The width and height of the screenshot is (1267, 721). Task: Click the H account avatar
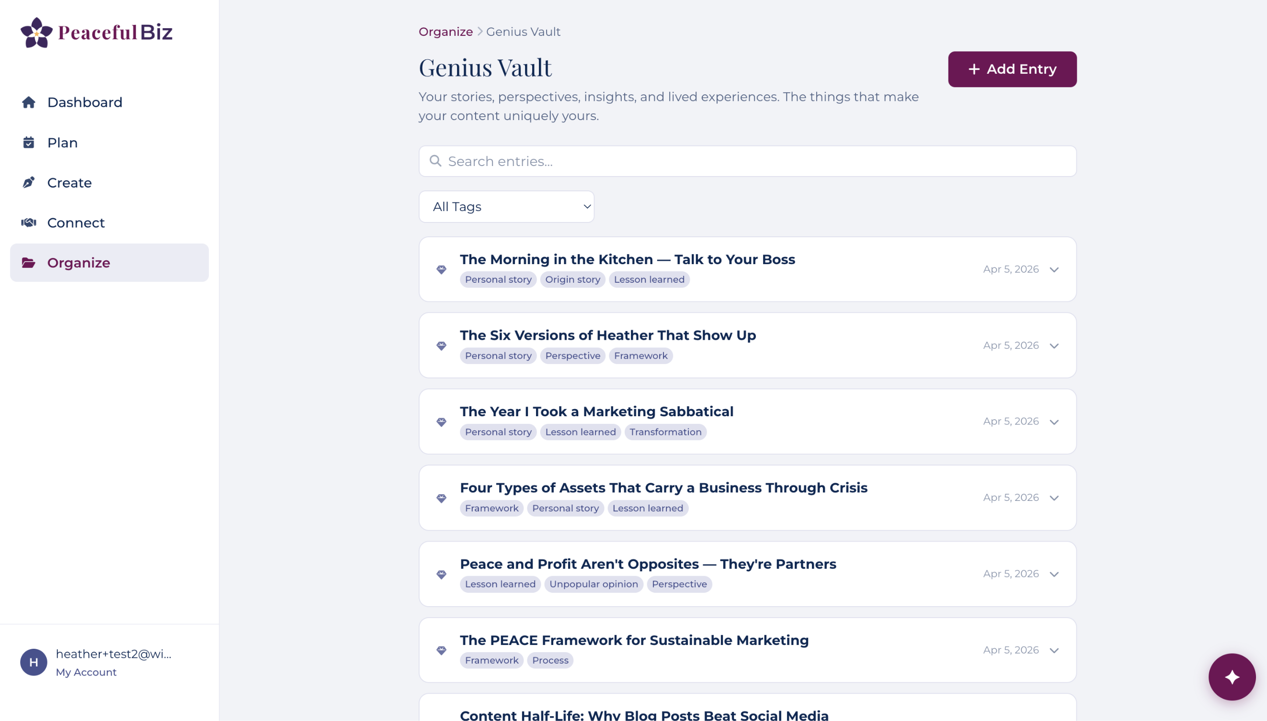pos(34,662)
